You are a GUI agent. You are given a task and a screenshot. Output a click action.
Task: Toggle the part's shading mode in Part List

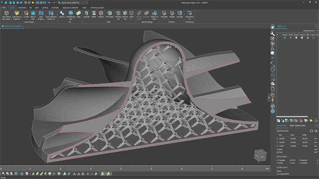(x=296, y=38)
